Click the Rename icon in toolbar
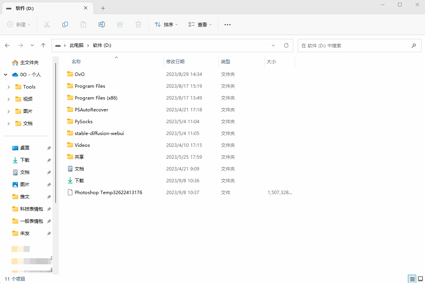 tap(102, 24)
